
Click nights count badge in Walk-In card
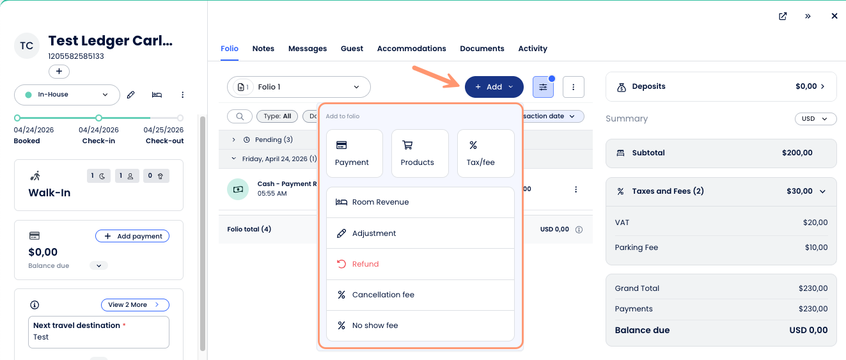pos(98,176)
